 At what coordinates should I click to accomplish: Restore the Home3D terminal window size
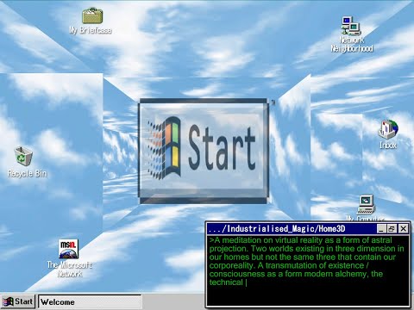click(x=392, y=229)
